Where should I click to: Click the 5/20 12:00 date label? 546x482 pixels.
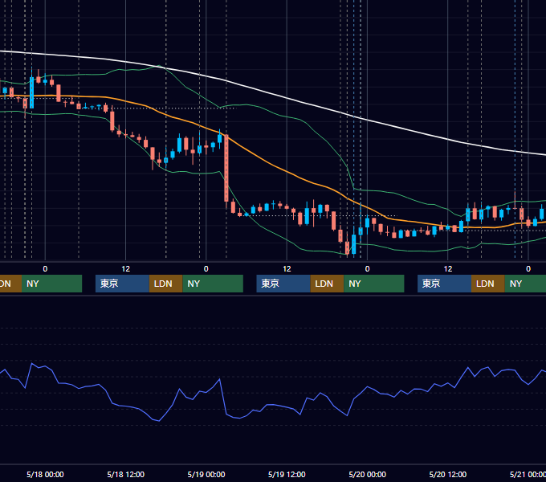point(448,474)
